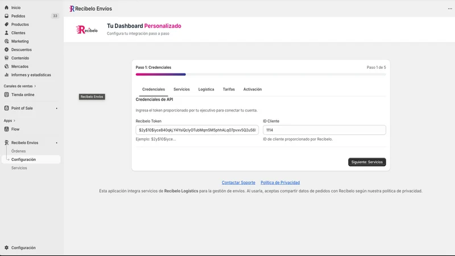Click the Mercados globe icon

[x=6, y=67]
